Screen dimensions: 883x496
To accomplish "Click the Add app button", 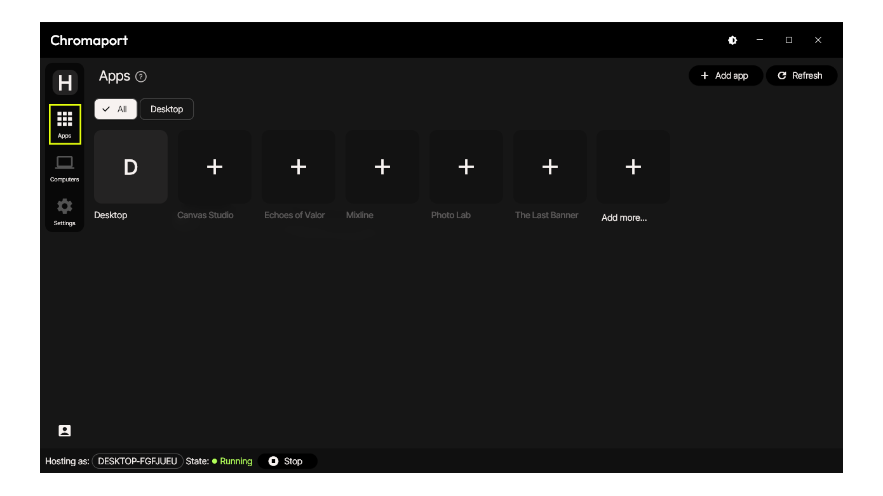I will [x=725, y=75].
